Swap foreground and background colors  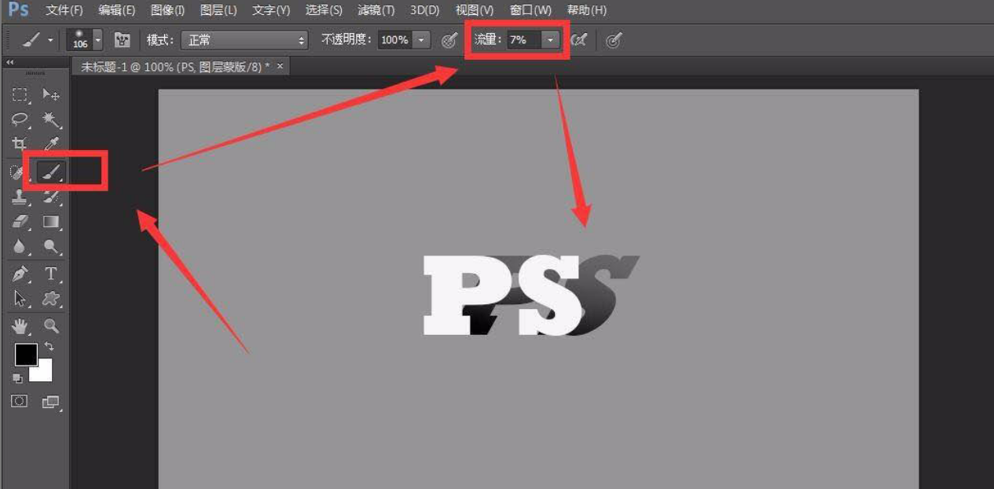[50, 347]
